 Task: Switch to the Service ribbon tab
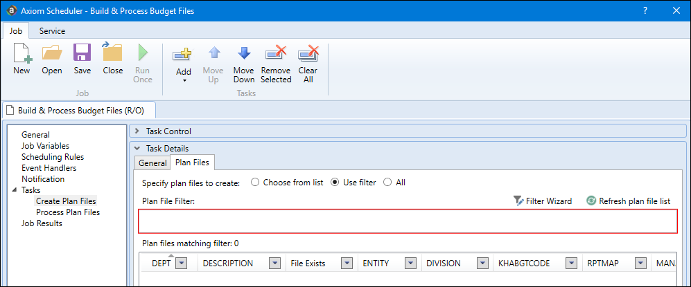(52, 31)
